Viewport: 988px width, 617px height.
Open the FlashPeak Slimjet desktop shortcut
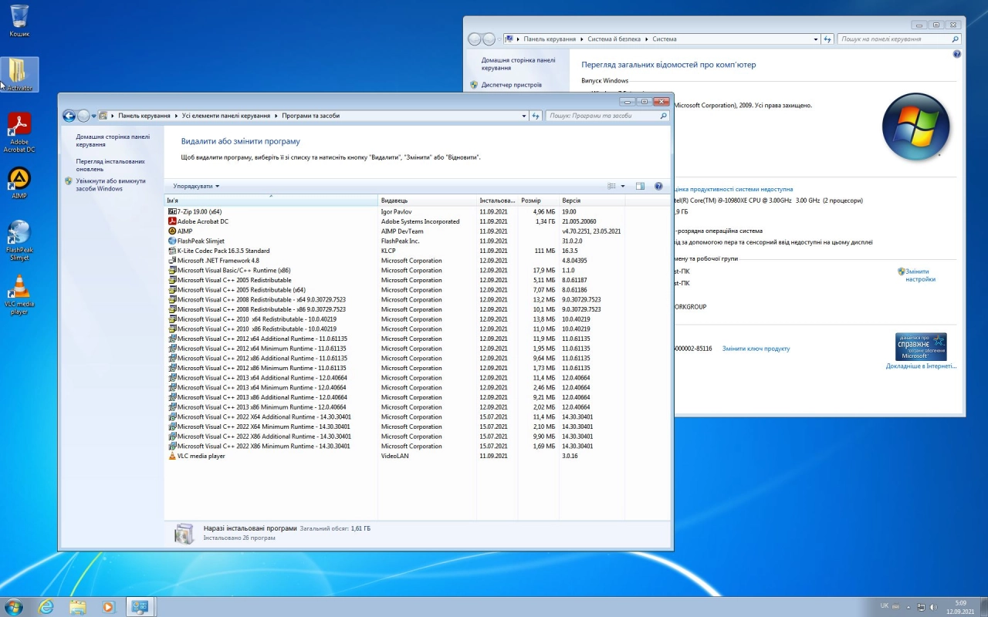[x=19, y=241]
